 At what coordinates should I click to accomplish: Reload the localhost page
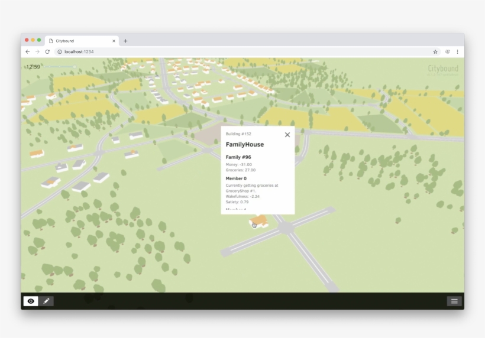coord(47,52)
